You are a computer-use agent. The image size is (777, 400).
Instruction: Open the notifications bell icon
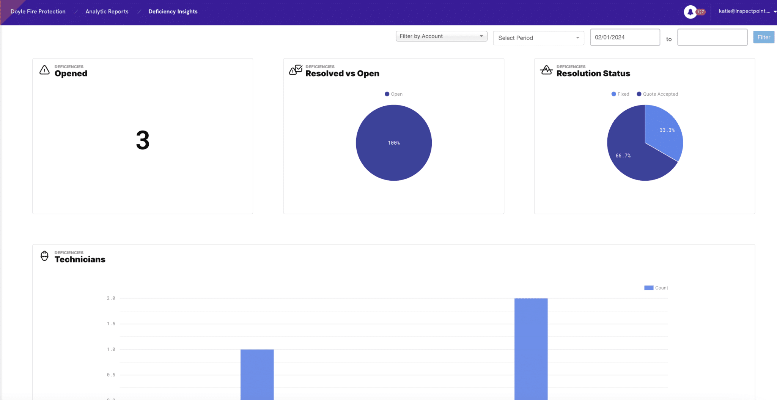[x=690, y=12]
